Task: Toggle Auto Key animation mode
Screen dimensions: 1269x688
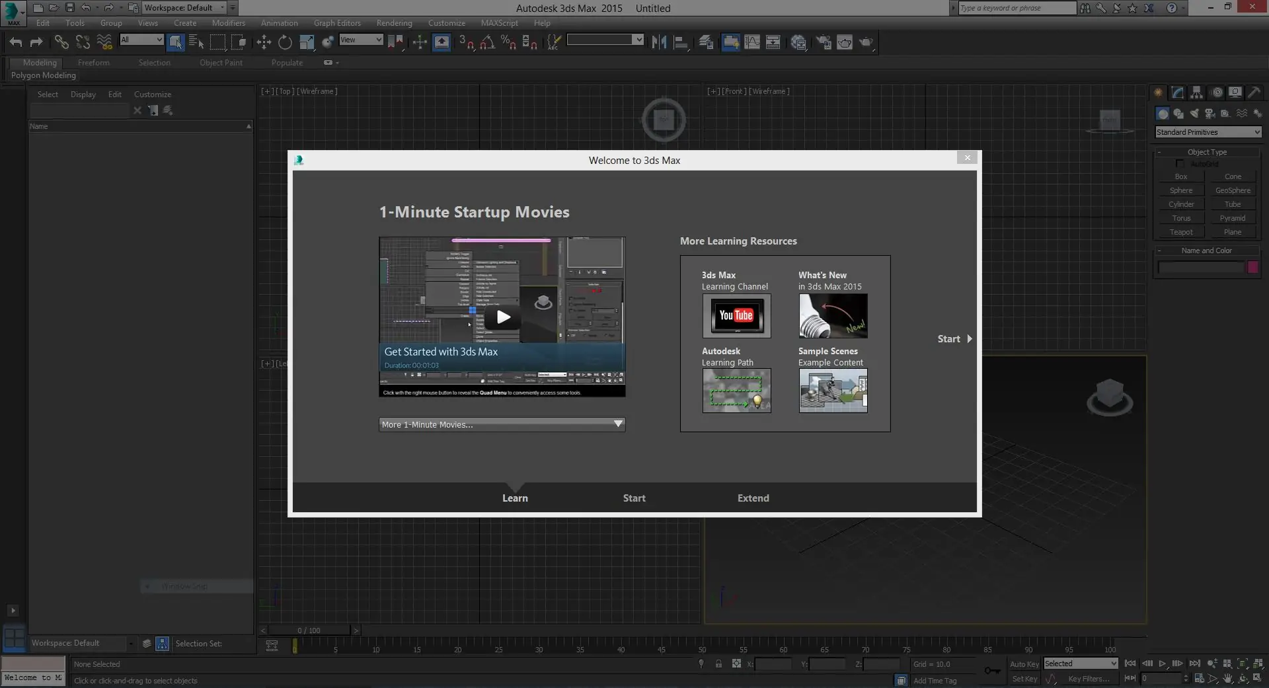Action: (x=1024, y=664)
